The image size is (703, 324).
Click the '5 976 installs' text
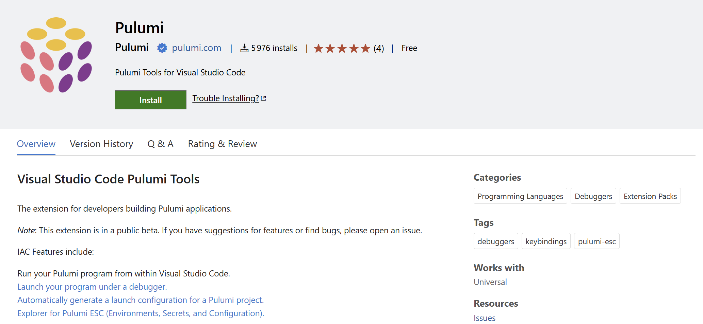pos(274,48)
